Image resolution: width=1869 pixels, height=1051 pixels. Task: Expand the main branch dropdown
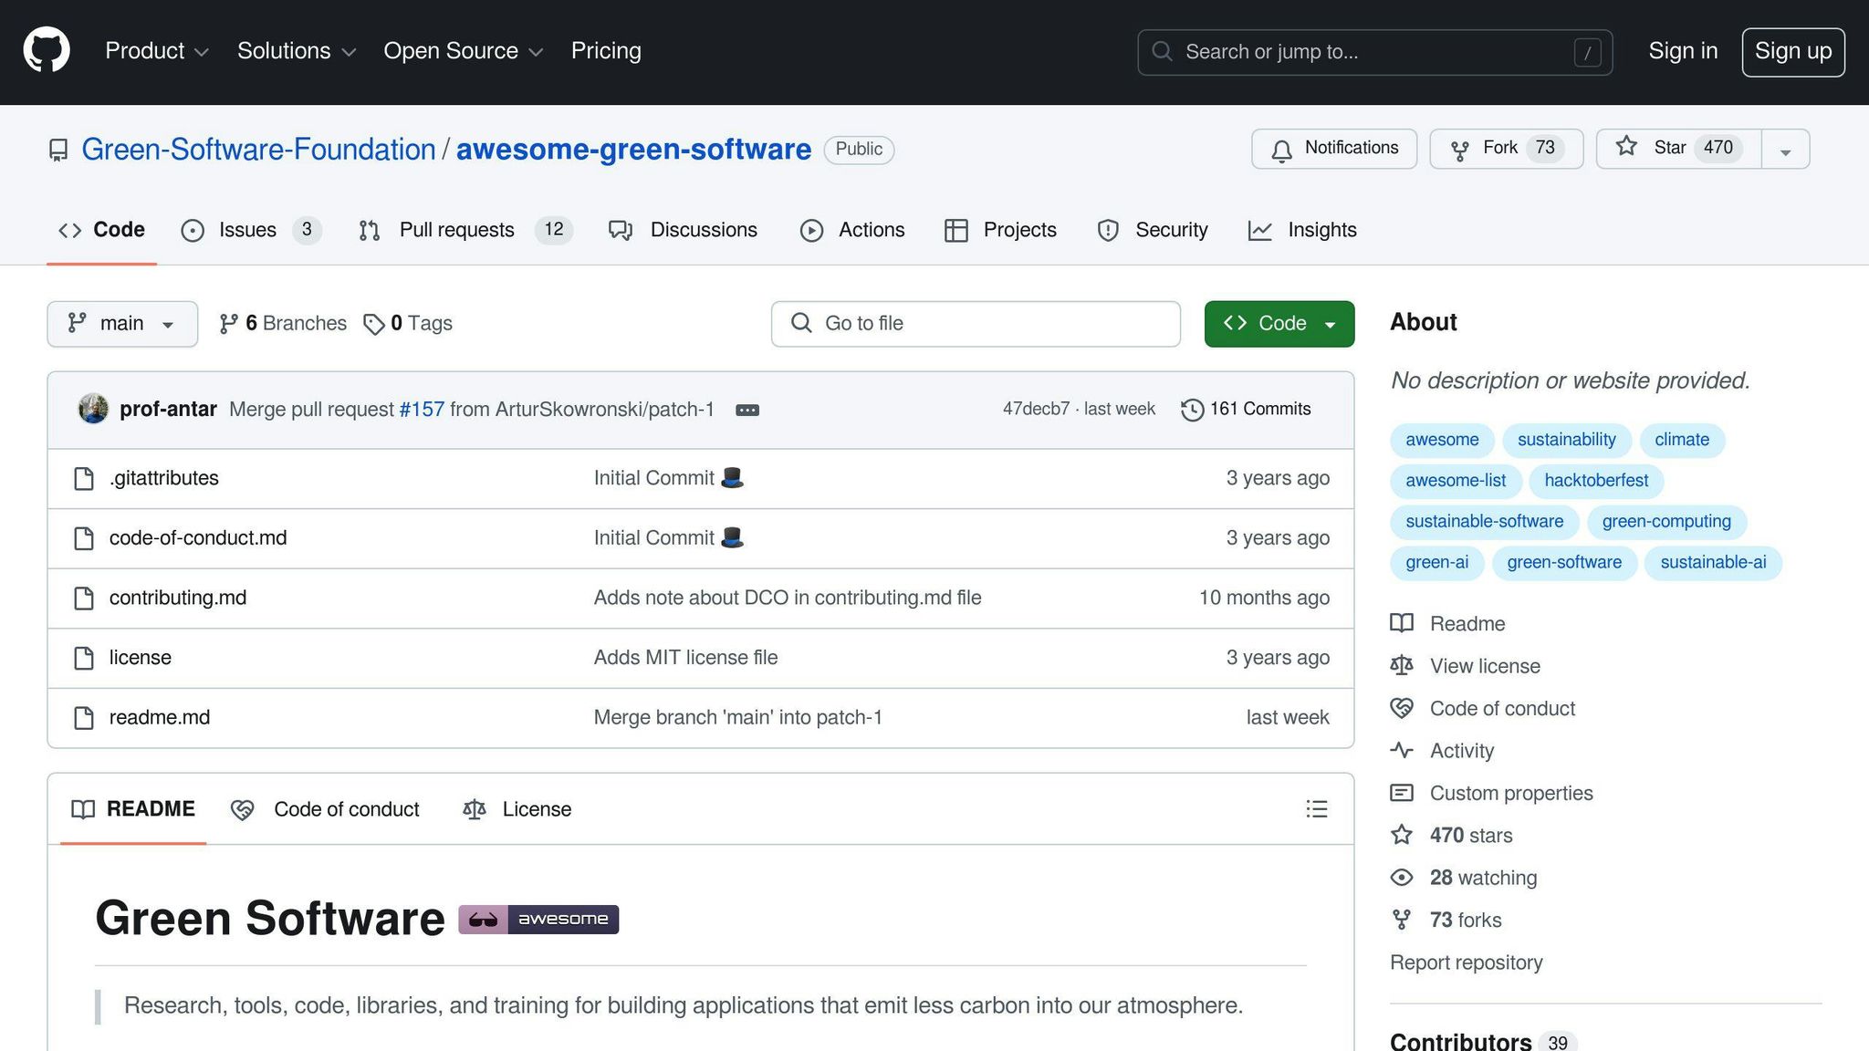click(121, 323)
